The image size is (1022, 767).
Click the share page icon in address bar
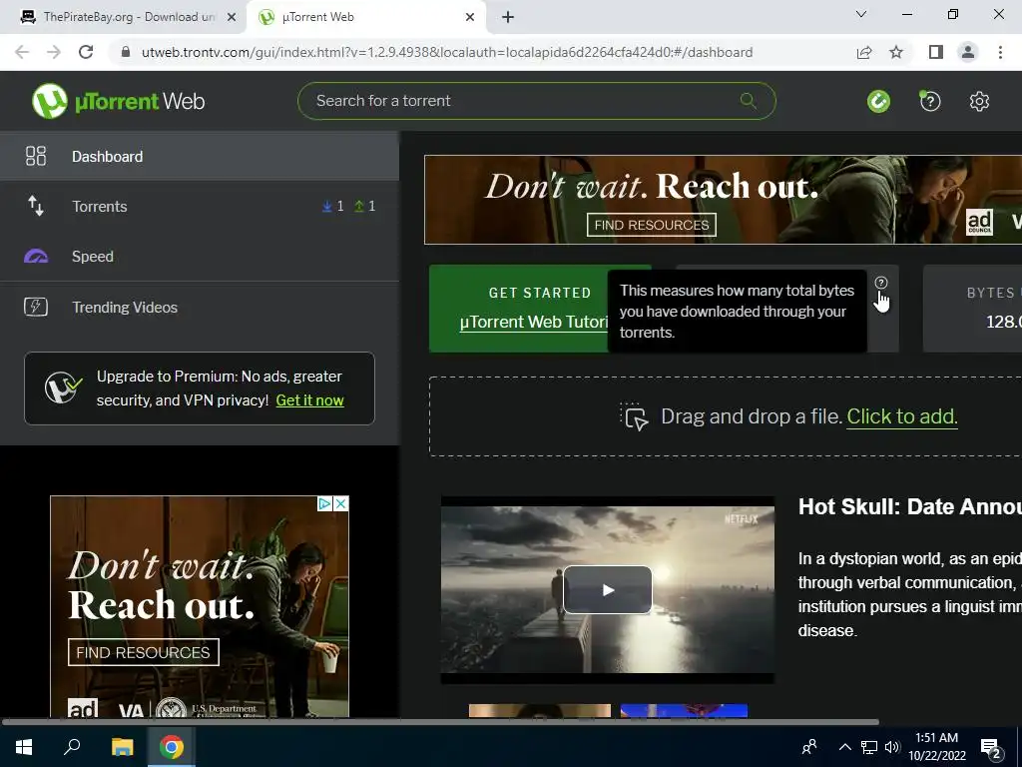tap(864, 52)
